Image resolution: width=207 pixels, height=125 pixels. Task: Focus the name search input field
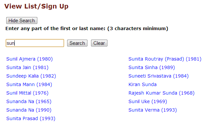(35, 43)
